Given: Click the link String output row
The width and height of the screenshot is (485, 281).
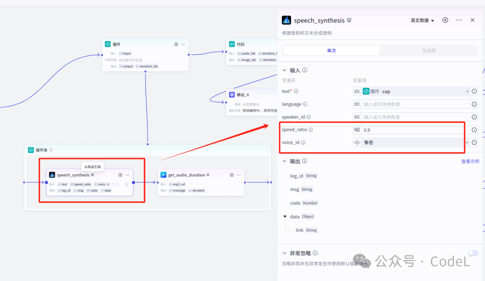Looking at the screenshot, I should coord(307,230).
